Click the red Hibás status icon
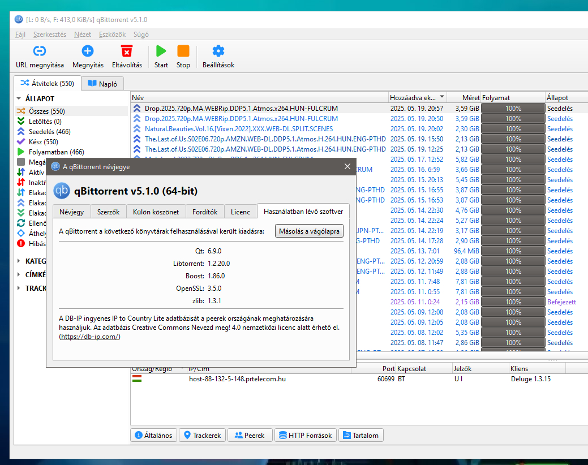588x465 pixels. pyautogui.click(x=21, y=244)
